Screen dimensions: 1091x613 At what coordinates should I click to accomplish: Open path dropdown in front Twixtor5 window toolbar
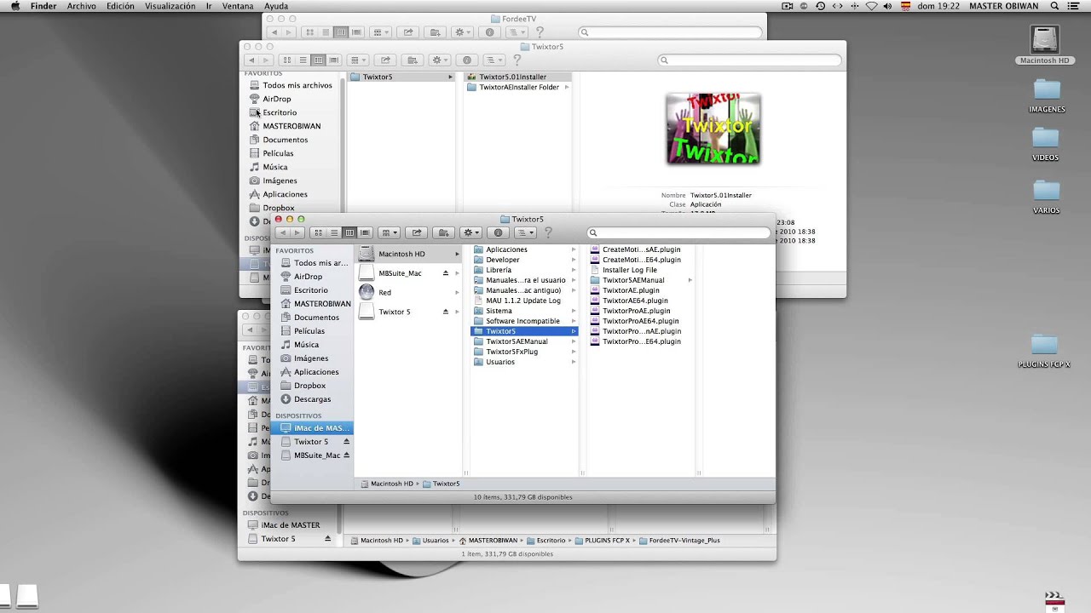526,232
